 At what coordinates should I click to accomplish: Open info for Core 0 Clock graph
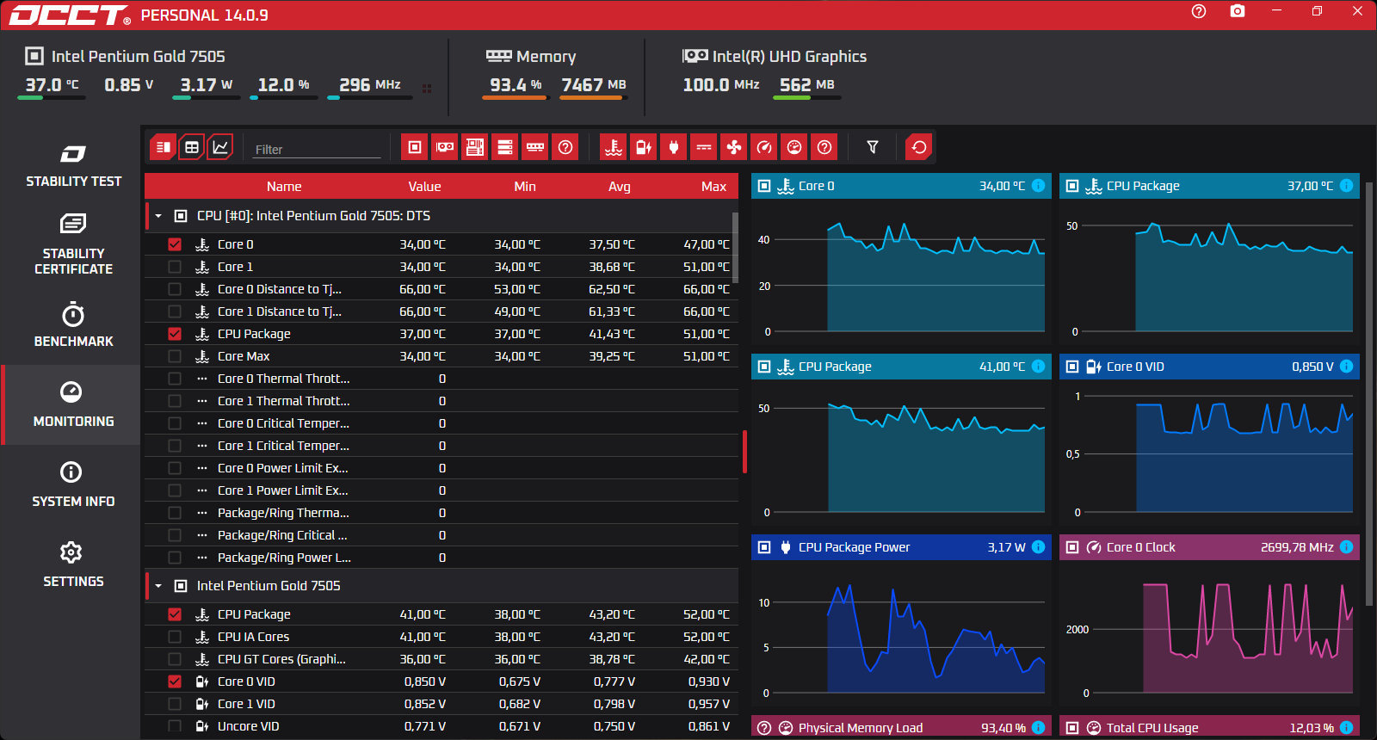tap(1347, 547)
